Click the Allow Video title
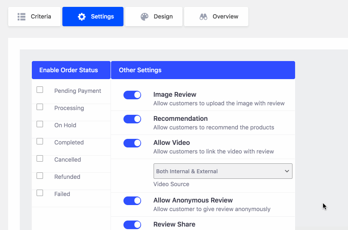This screenshot has width=348, height=230. (x=172, y=143)
